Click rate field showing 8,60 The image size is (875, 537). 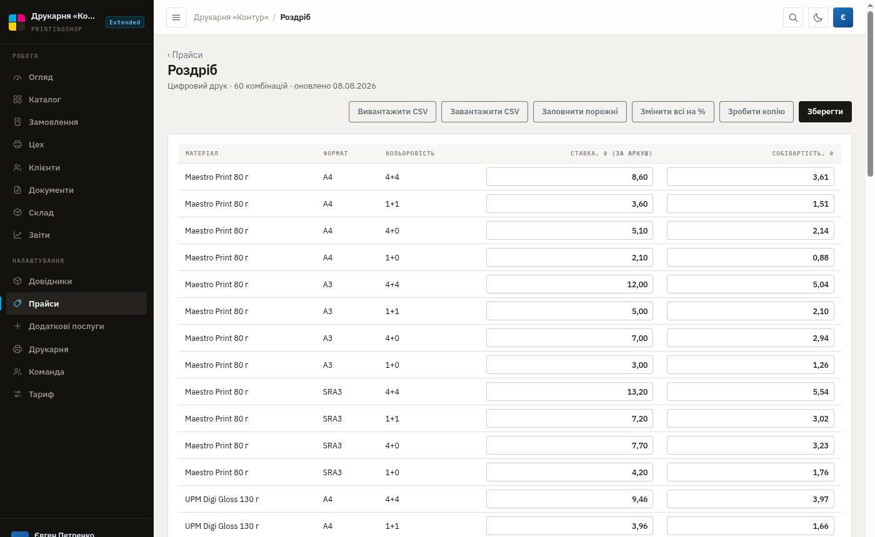569,177
